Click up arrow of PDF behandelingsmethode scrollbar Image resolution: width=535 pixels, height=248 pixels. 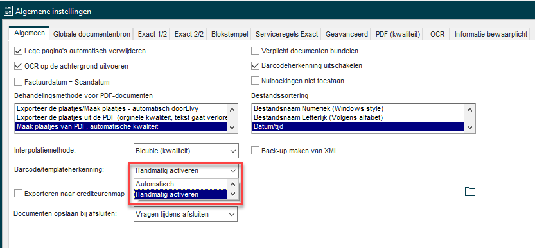pos(232,110)
